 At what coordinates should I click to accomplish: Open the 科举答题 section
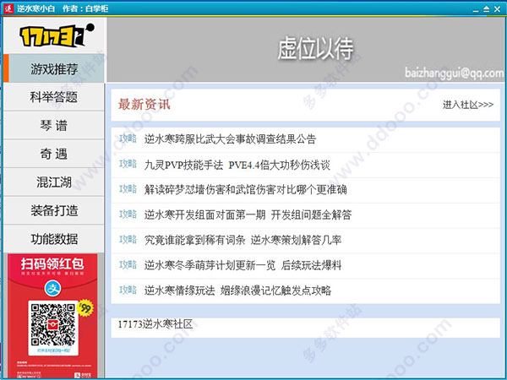pos(54,97)
